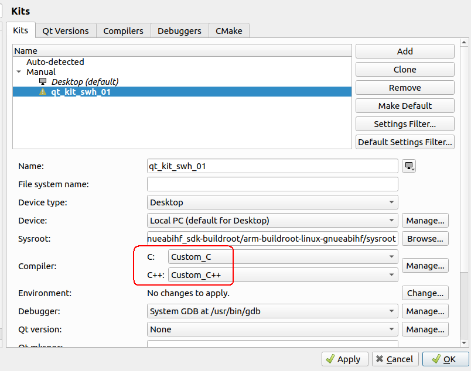Change the Environment settings
Screen dimensions: 471x371
point(425,293)
